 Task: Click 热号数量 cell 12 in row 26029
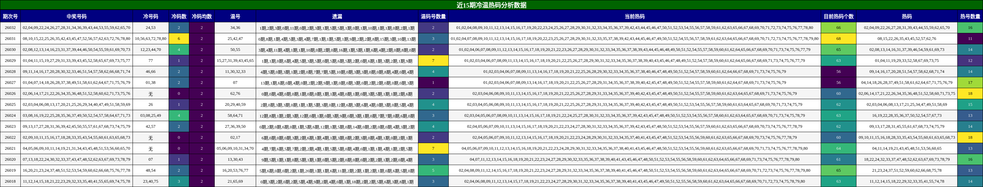[x=970, y=61]
